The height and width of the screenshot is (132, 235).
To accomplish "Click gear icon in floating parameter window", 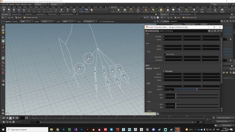I will tap(209, 31).
